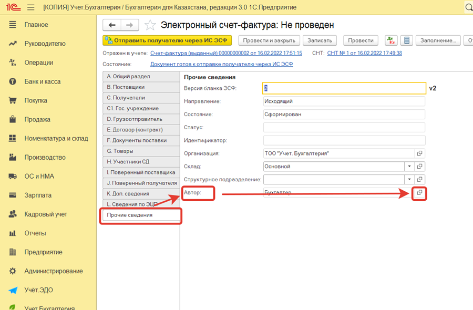Click the Провести и закрыть button
Screen dimensions: 473x310
[269, 40]
